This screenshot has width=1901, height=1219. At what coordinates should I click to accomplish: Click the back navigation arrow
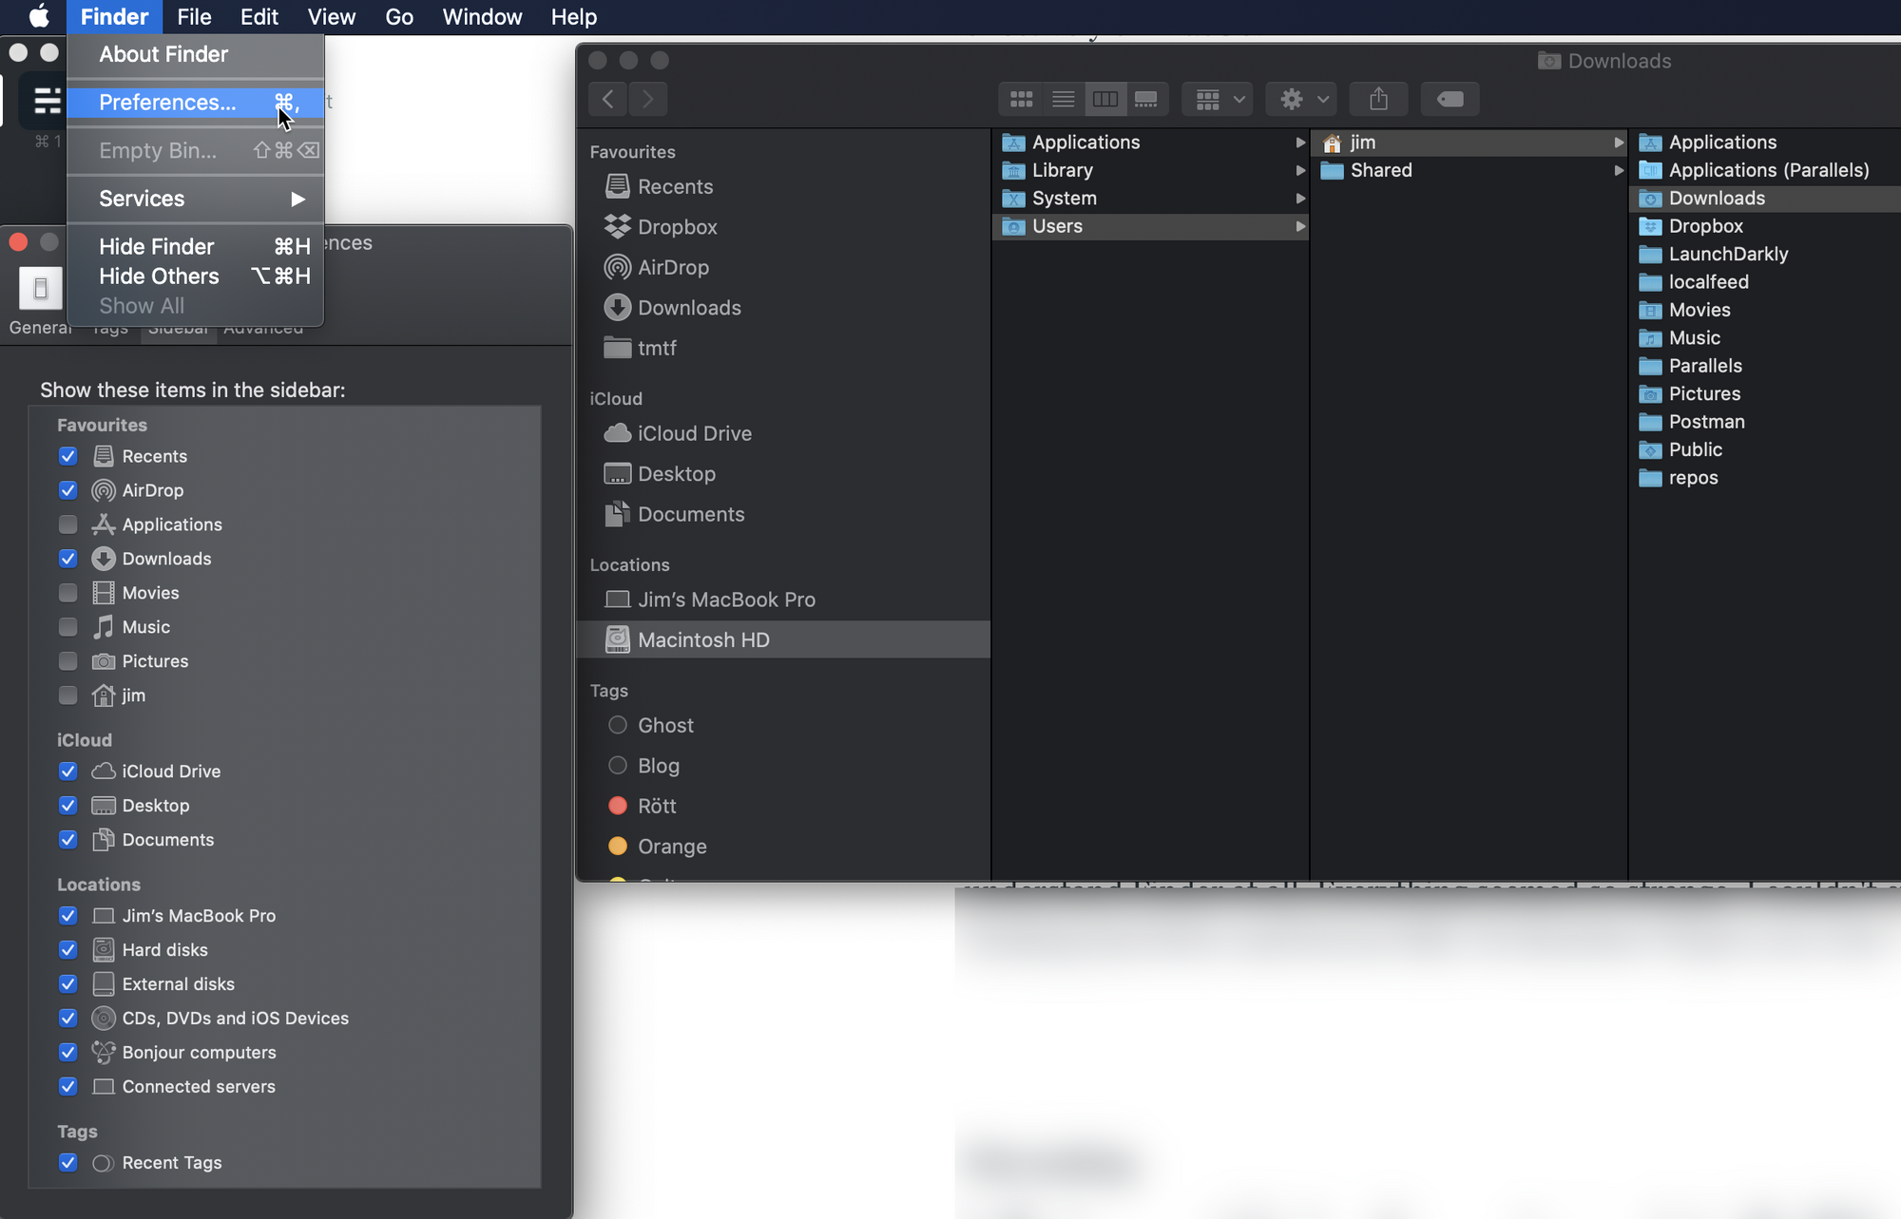[608, 99]
